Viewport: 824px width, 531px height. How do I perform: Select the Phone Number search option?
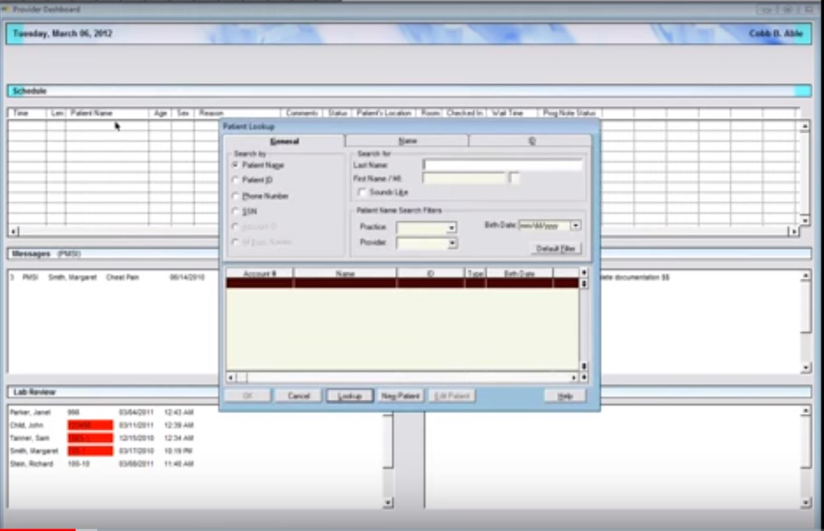click(235, 196)
